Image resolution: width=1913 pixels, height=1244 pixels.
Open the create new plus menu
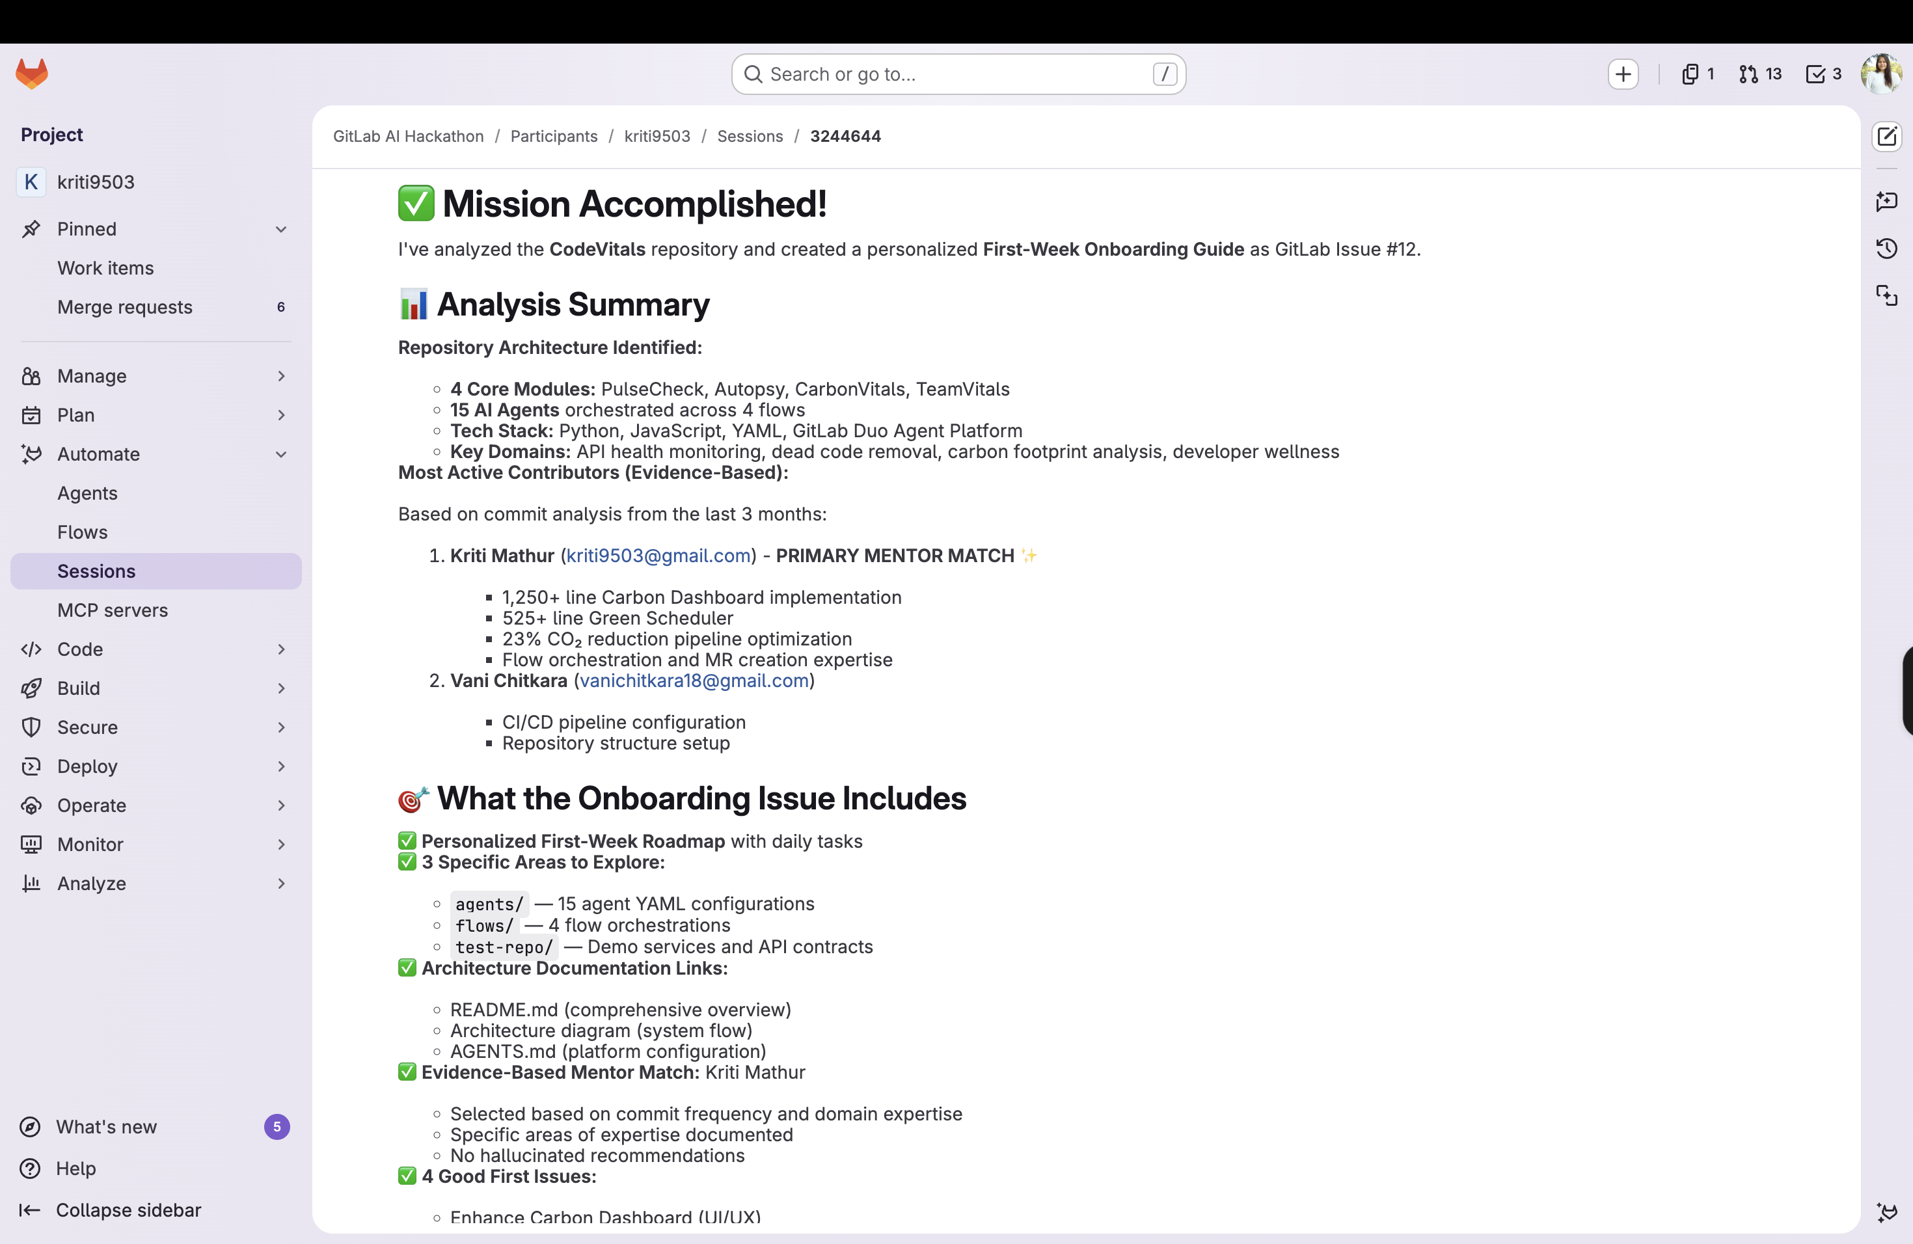pyautogui.click(x=1623, y=74)
